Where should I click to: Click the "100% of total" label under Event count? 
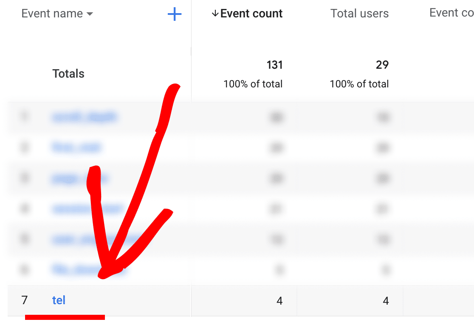click(253, 84)
